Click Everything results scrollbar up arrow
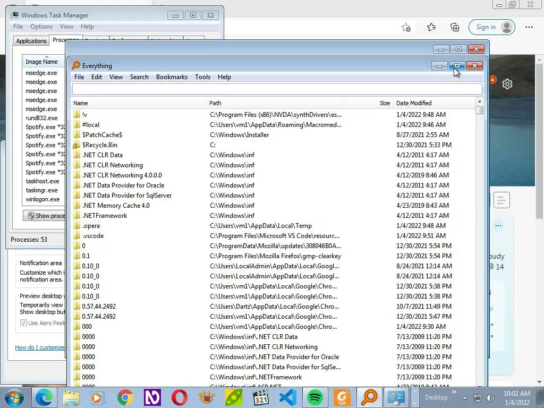Viewport: 544px width, 408px height. point(480,102)
